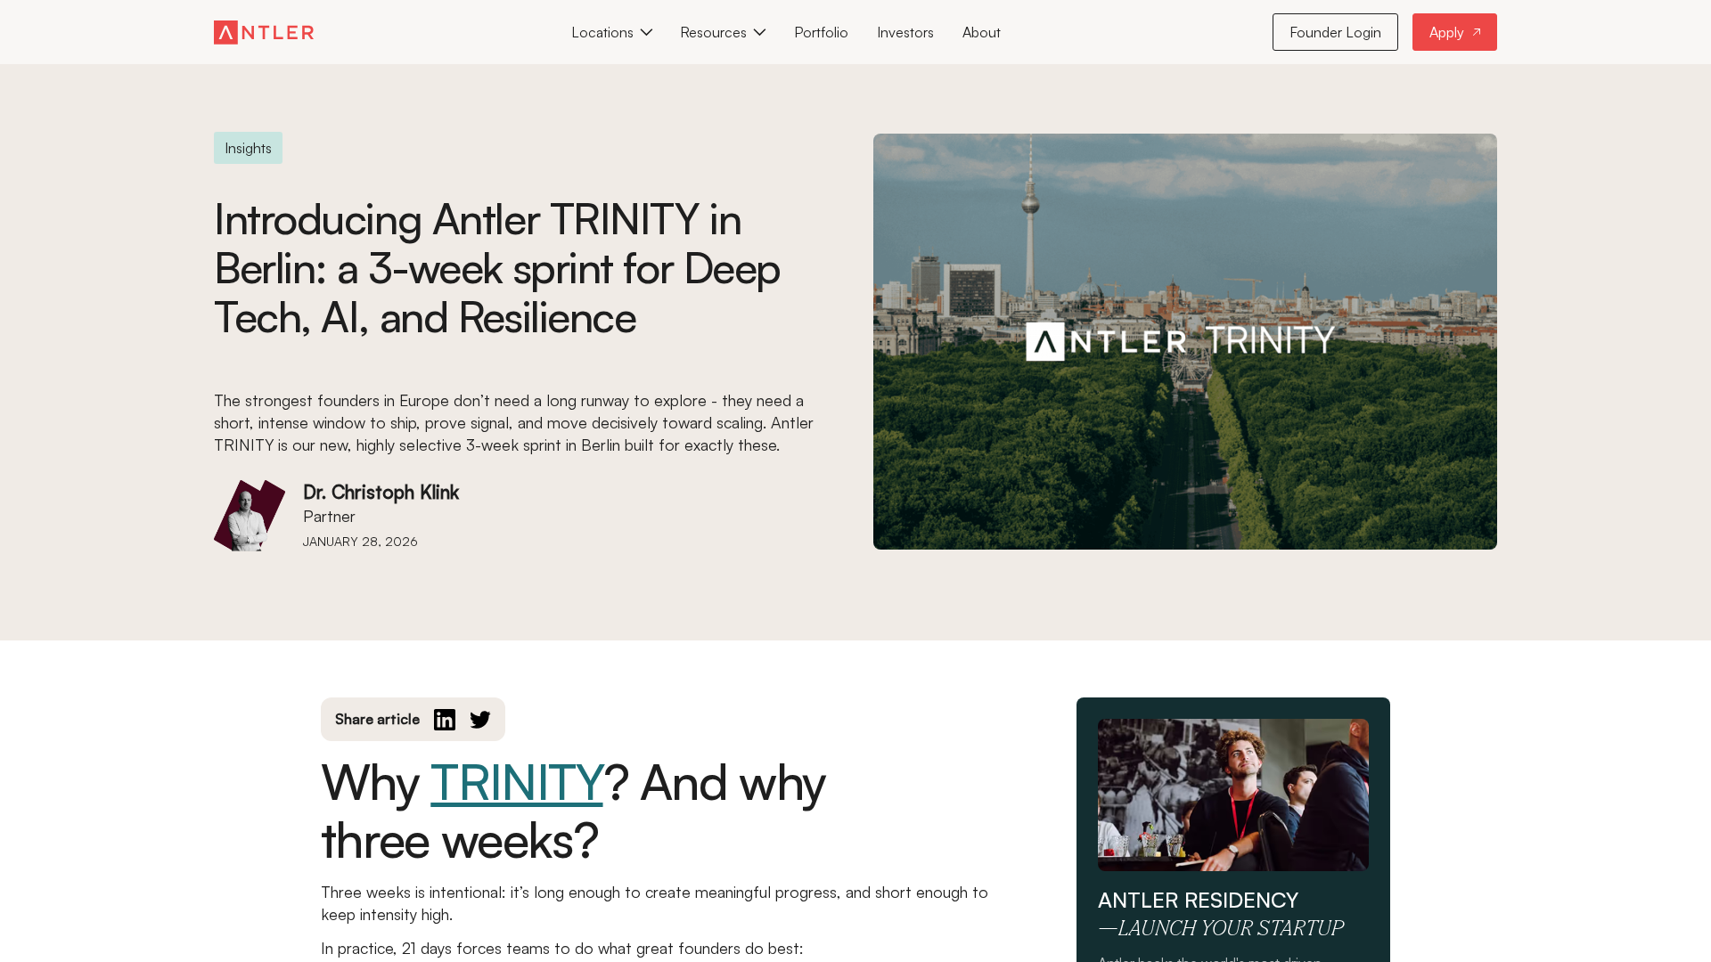Click the red Apply button

(x=1454, y=32)
